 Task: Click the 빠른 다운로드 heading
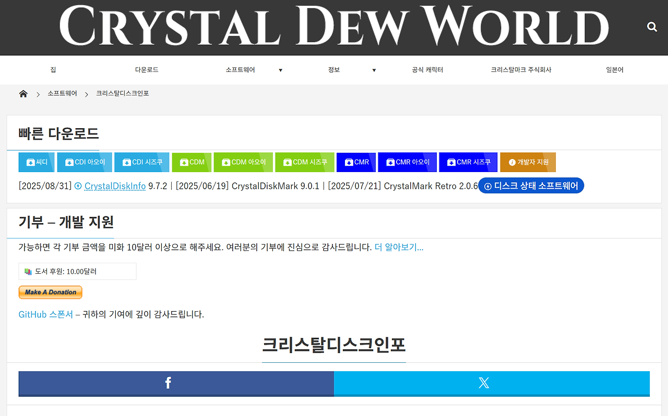(x=58, y=133)
